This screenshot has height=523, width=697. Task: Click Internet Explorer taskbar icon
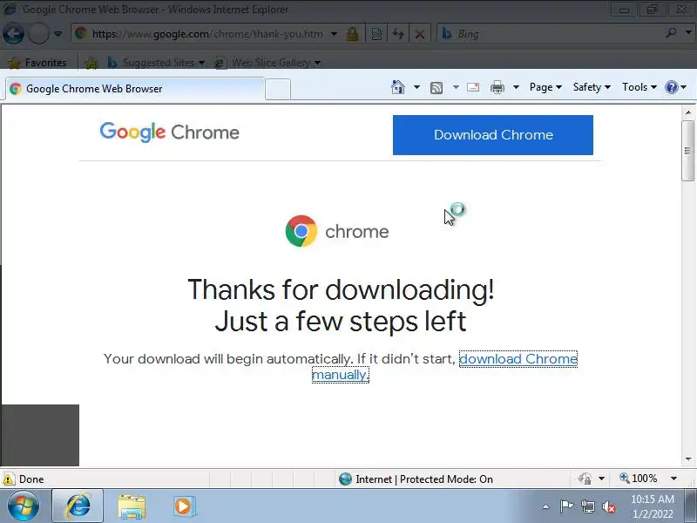point(78,506)
